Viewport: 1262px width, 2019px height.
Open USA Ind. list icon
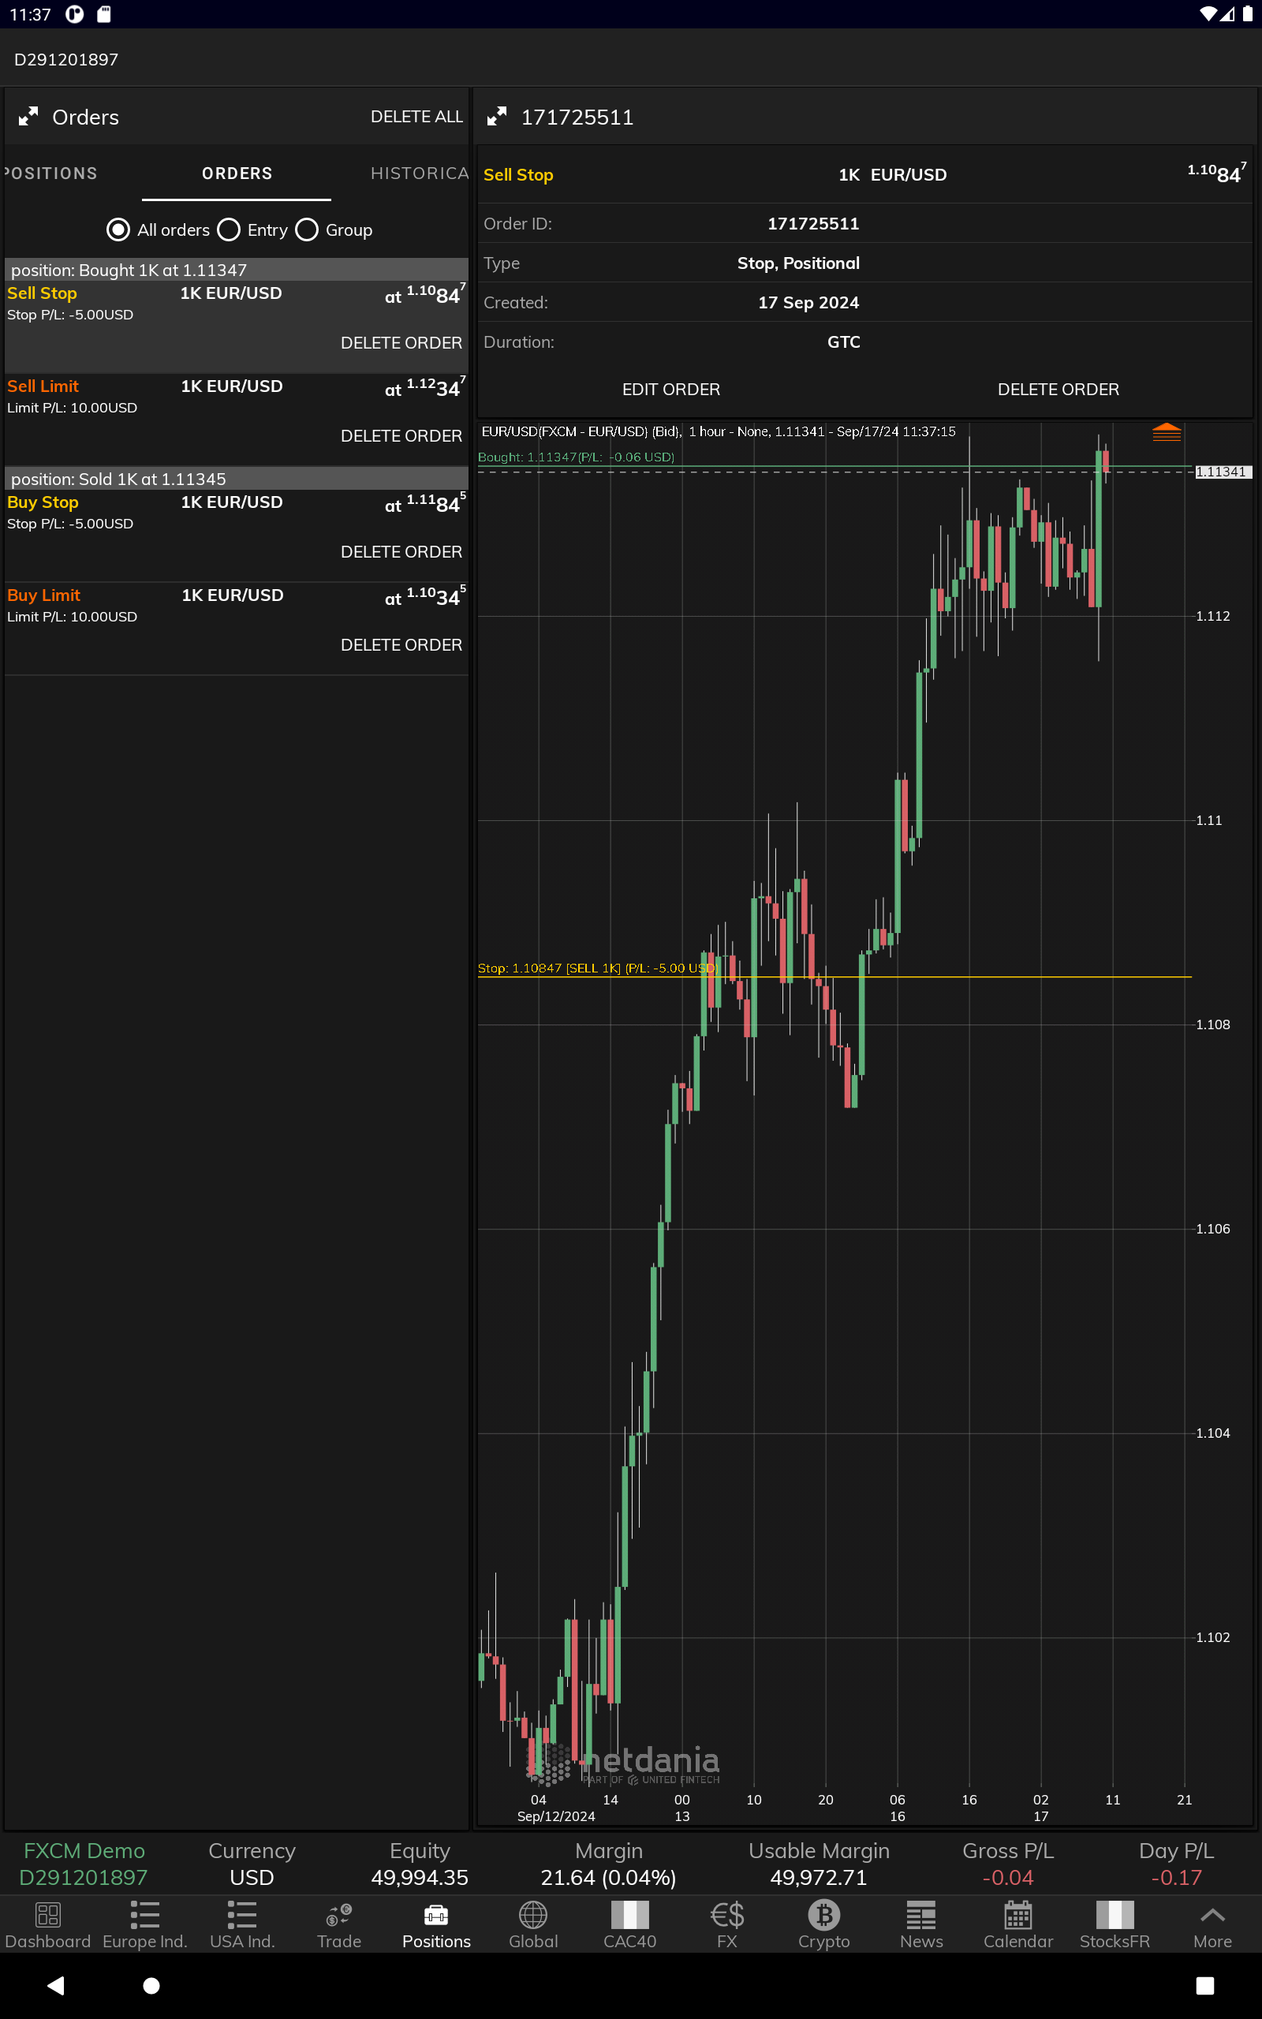pos(242,1915)
